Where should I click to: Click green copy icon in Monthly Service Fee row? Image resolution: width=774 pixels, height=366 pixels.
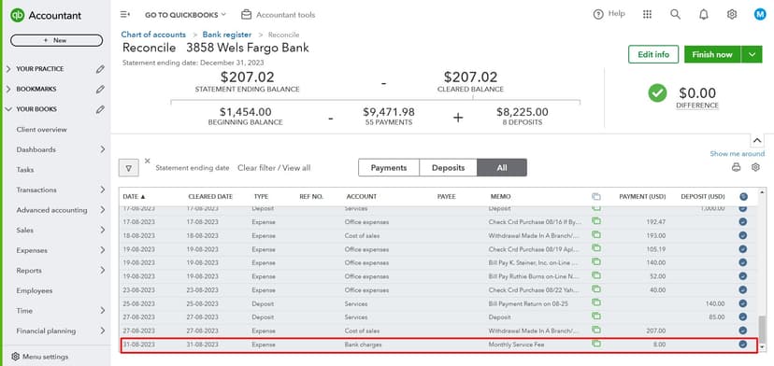(595, 344)
